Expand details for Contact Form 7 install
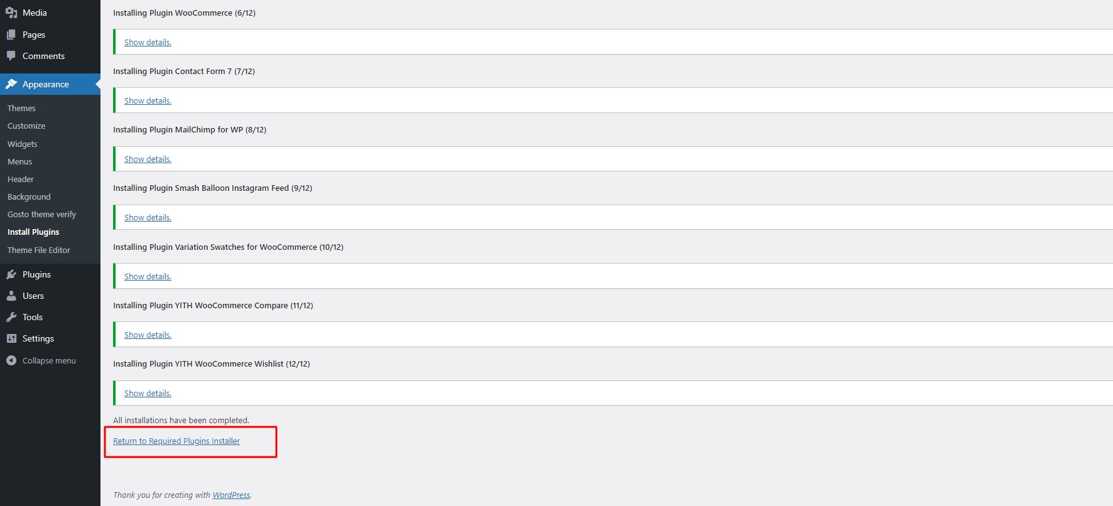1113x506 pixels. [148, 100]
